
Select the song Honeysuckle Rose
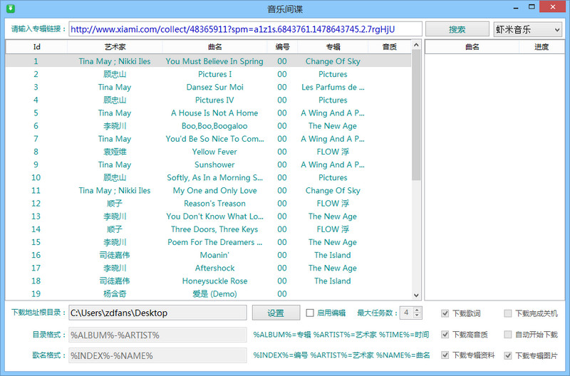point(214,281)
